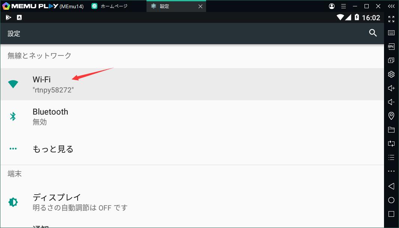Expand the sidebar three-dots more menu

coord(392,171)
